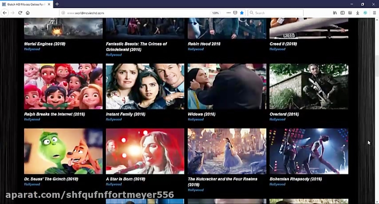Open The Nutcracker and the Four Realms link
Viewport: 379px width, 204px height.
(x=222, y=182)
